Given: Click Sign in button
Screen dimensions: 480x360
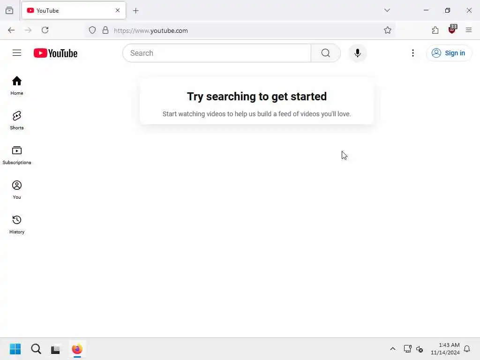Looking at the screenshot, I should click(449, 53).
